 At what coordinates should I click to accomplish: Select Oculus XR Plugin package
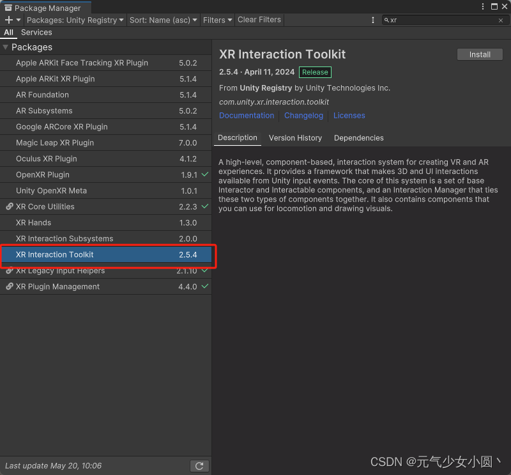[105, 159]
